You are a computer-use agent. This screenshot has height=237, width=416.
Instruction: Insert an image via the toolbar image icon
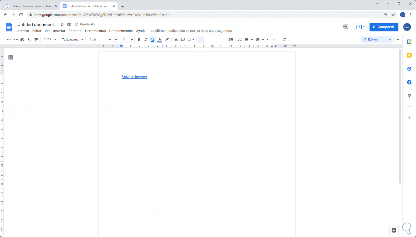(189, 40)
